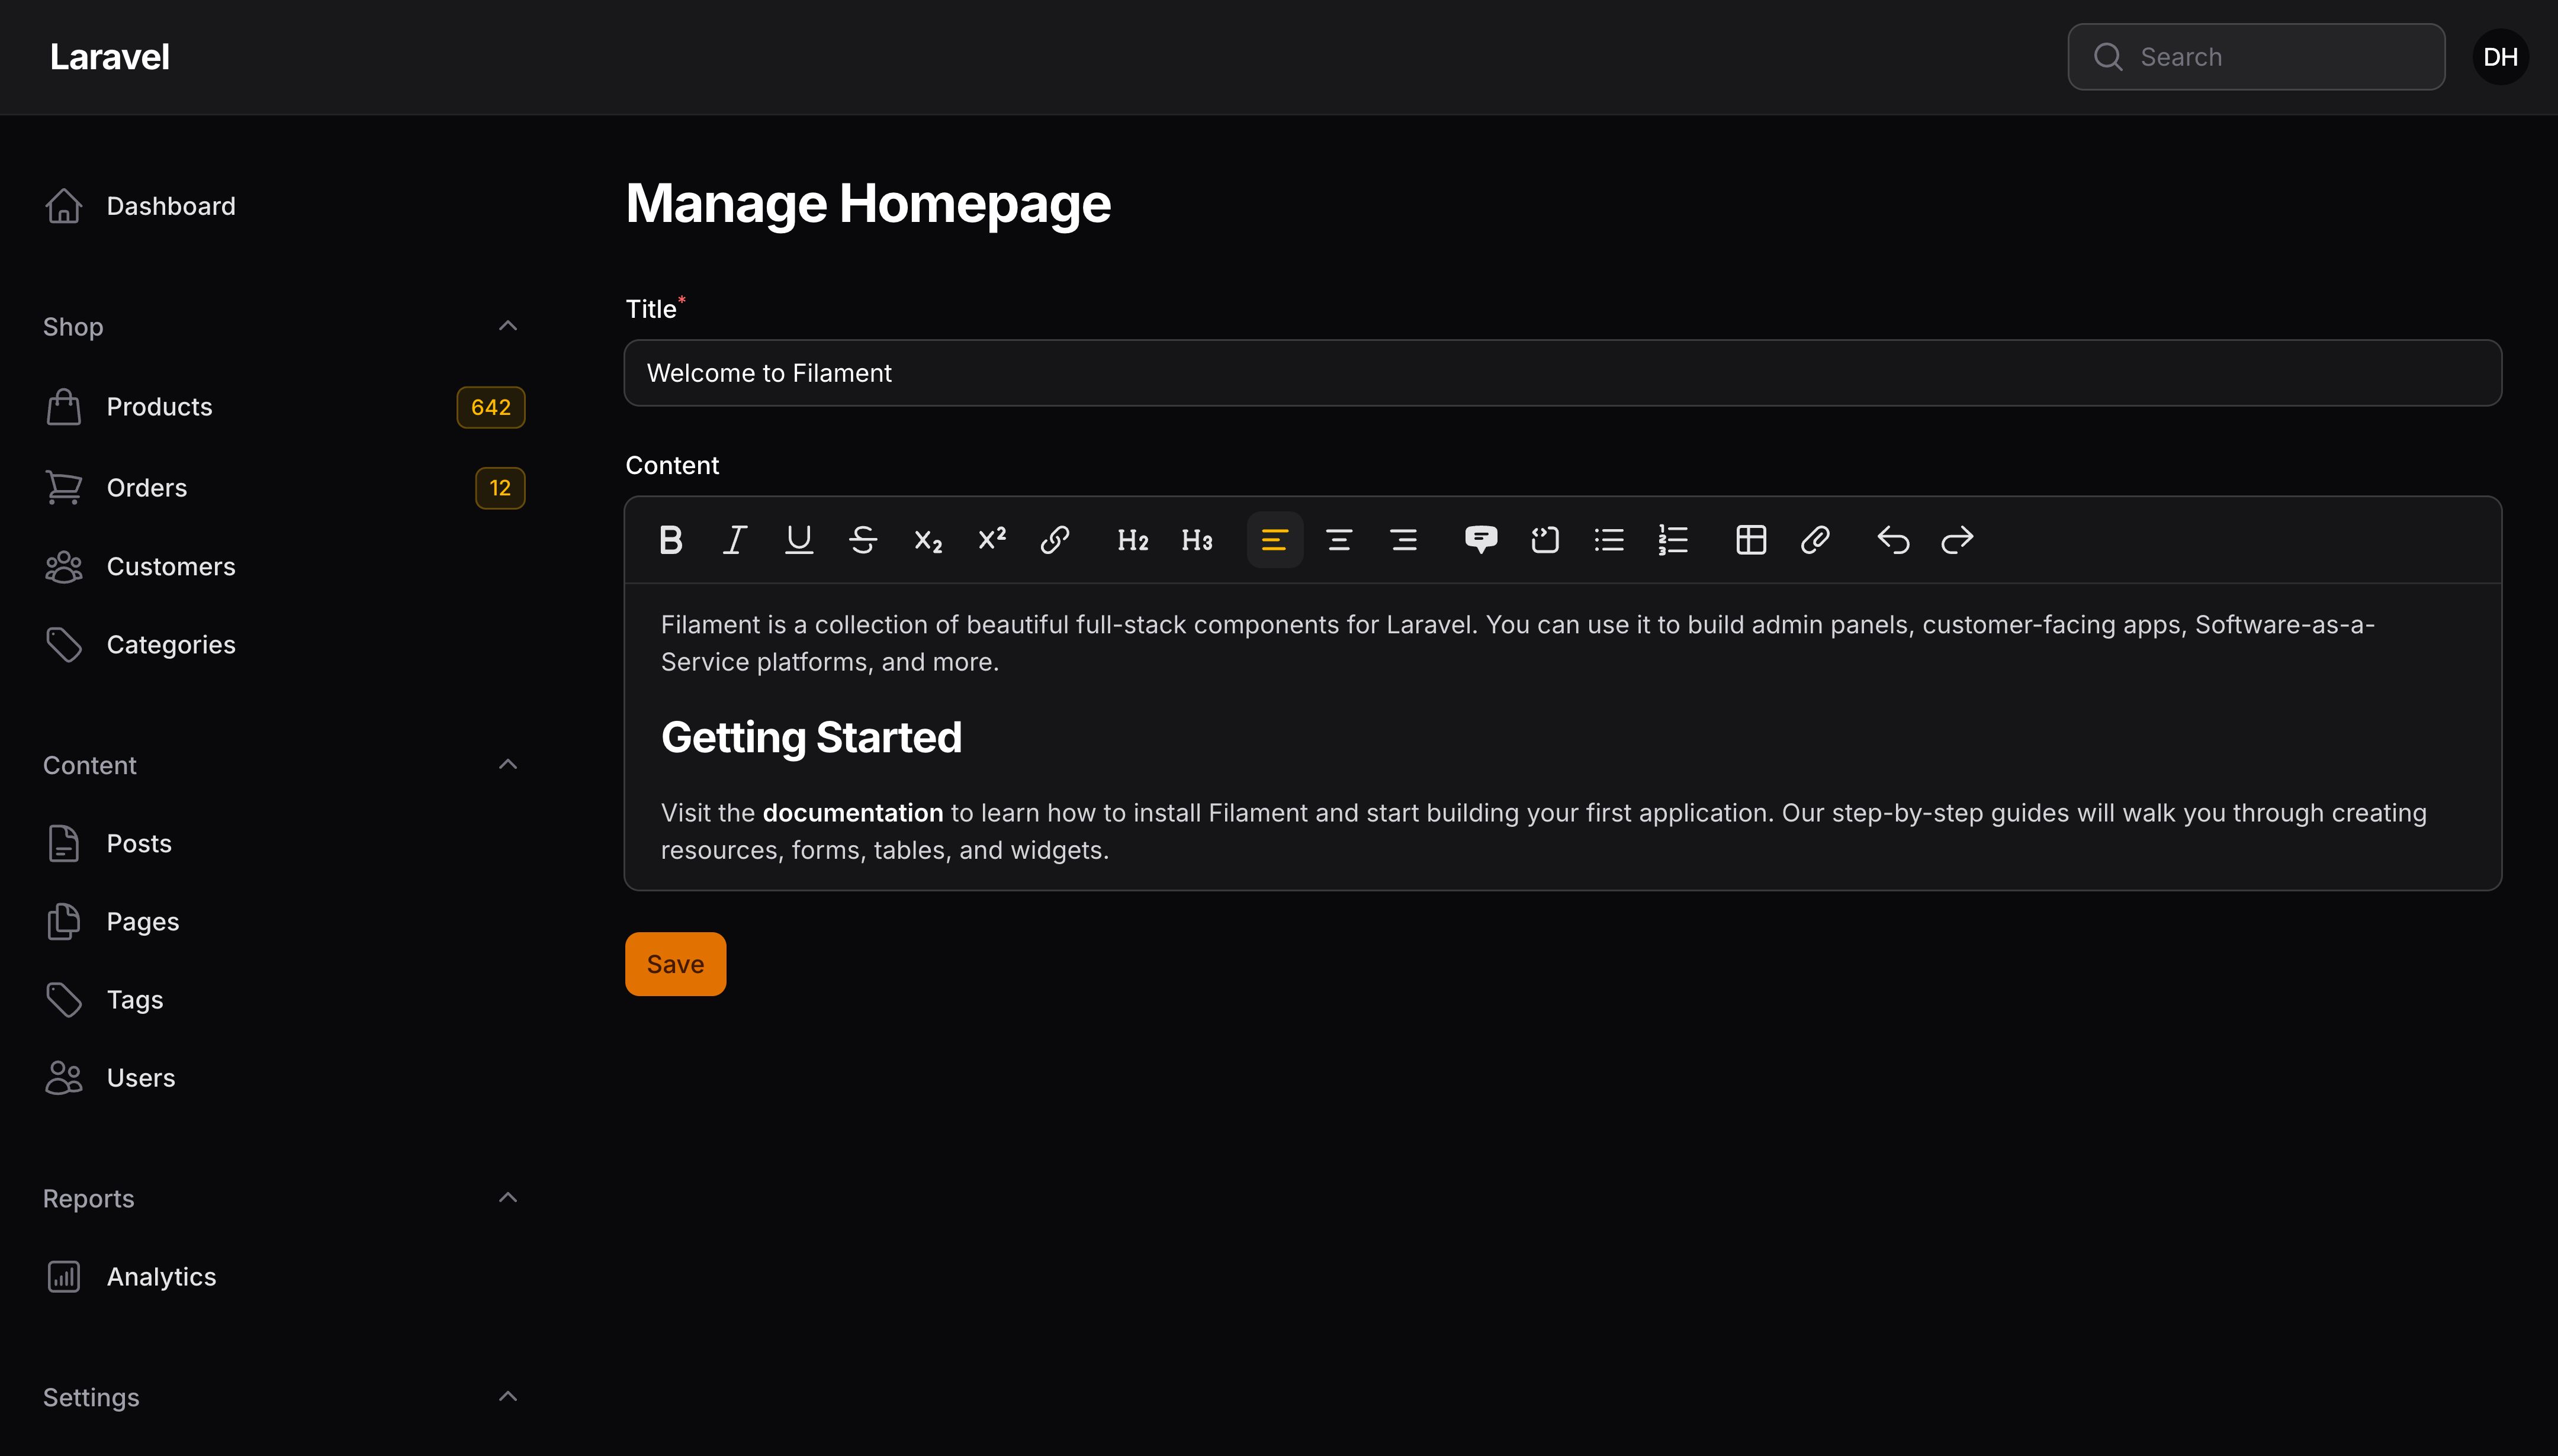Click the Customers group icon
The image size is (2558, 1456).
point(64,567)
